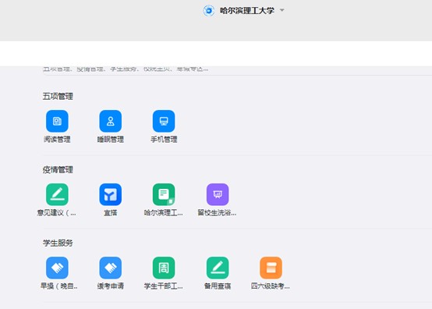
Task: Click the university logo beside 哈尔滨理工大学
Action: click(x=209, y=11)
